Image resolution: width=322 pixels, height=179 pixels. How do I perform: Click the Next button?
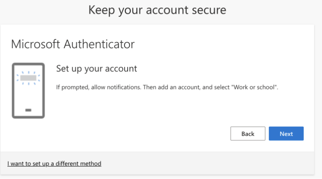click(x=286, y=134)
